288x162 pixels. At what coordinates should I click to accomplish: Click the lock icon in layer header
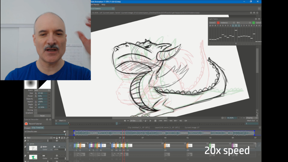(x=57, y=138)
